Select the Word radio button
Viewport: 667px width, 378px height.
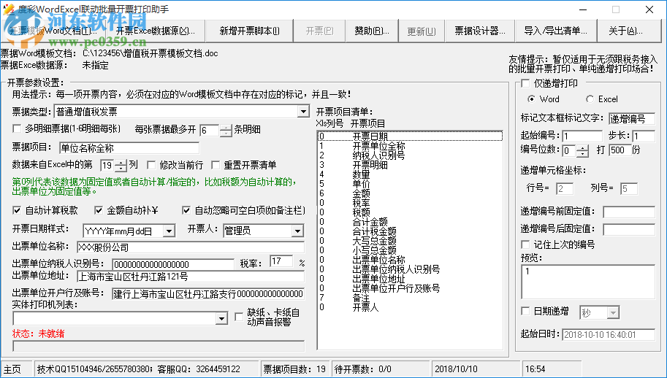[x=531, y=99]
